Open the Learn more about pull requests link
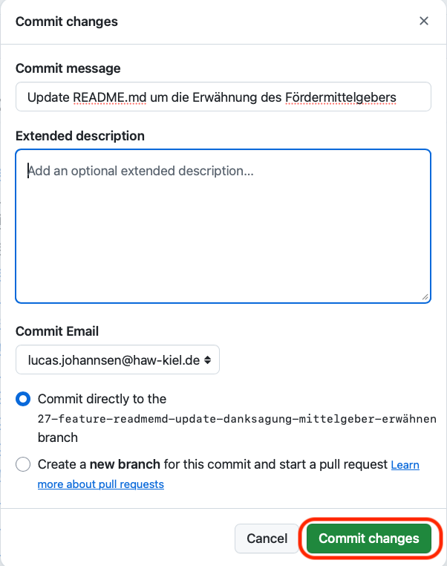447x566 pixels. (x=405, y=464)
